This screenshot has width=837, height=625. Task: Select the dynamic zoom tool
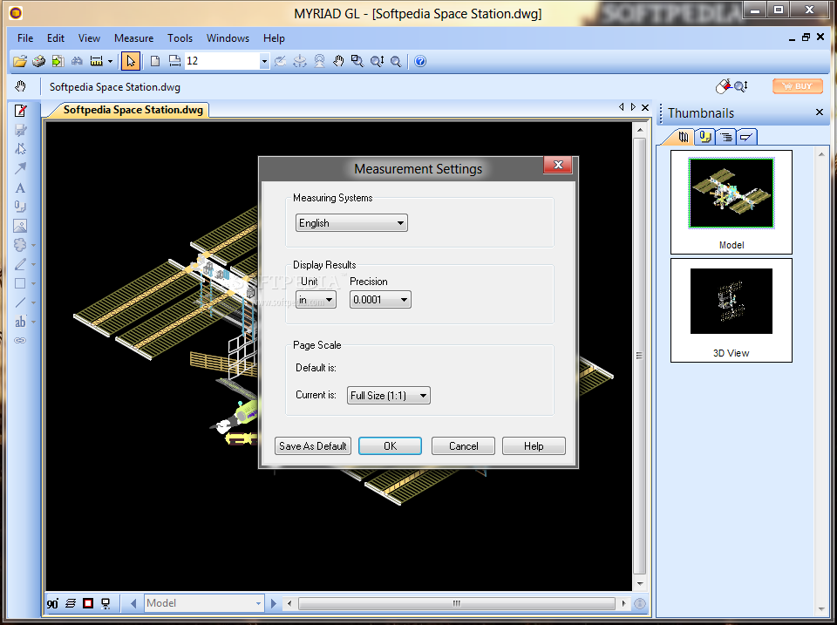(x=377, y=61)
